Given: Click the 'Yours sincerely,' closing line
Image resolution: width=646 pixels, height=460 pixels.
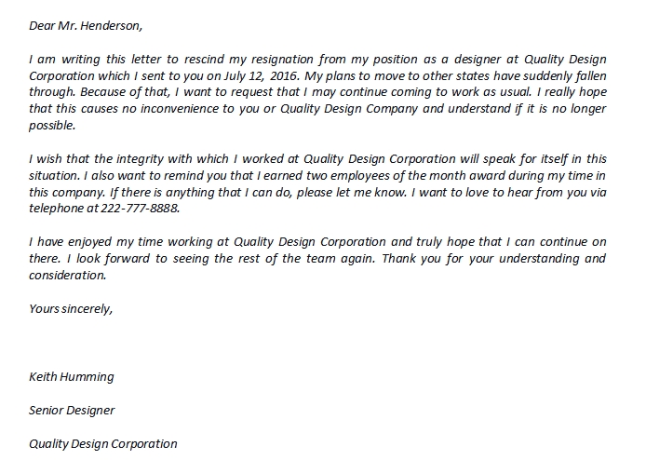Looking at the screenshot, I should point(71,308).
